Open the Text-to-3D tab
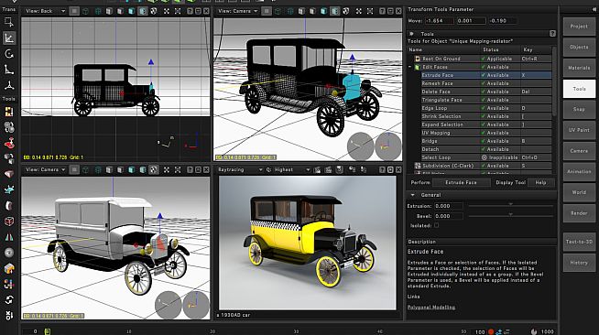This screenshot has height=335, width=599. (579, 242)
